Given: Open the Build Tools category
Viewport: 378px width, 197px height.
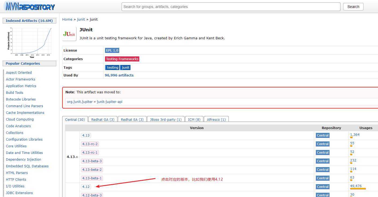Looking at the screenshot, I should [x=14, y=92].
